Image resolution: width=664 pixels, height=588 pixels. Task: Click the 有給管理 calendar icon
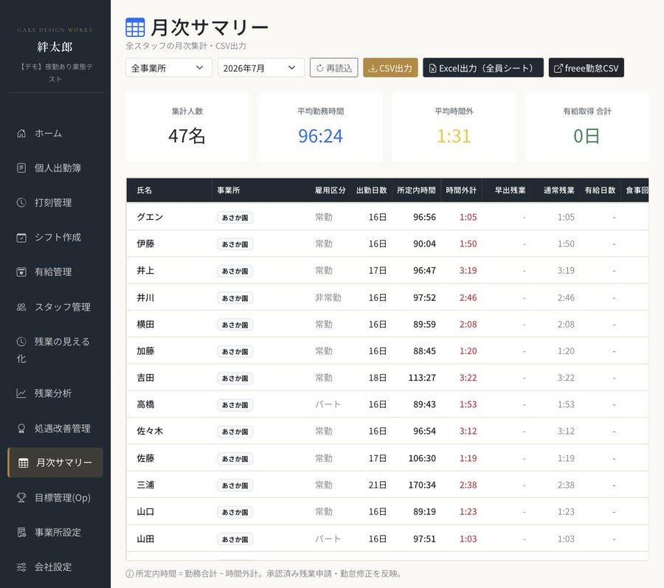pos(21,272)
